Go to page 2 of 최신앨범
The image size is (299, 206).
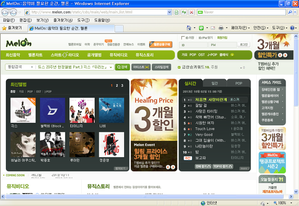117,86
